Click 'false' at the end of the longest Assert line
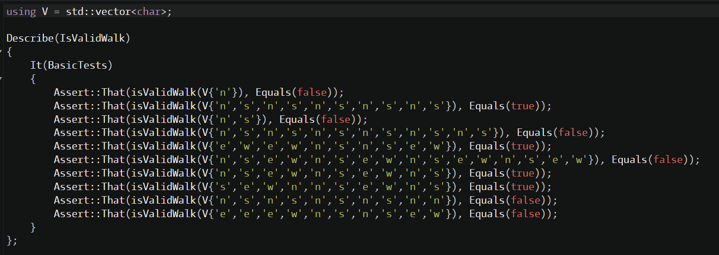Image resolution: width=719 pixels, height=255 pixels. pos(668,160)
